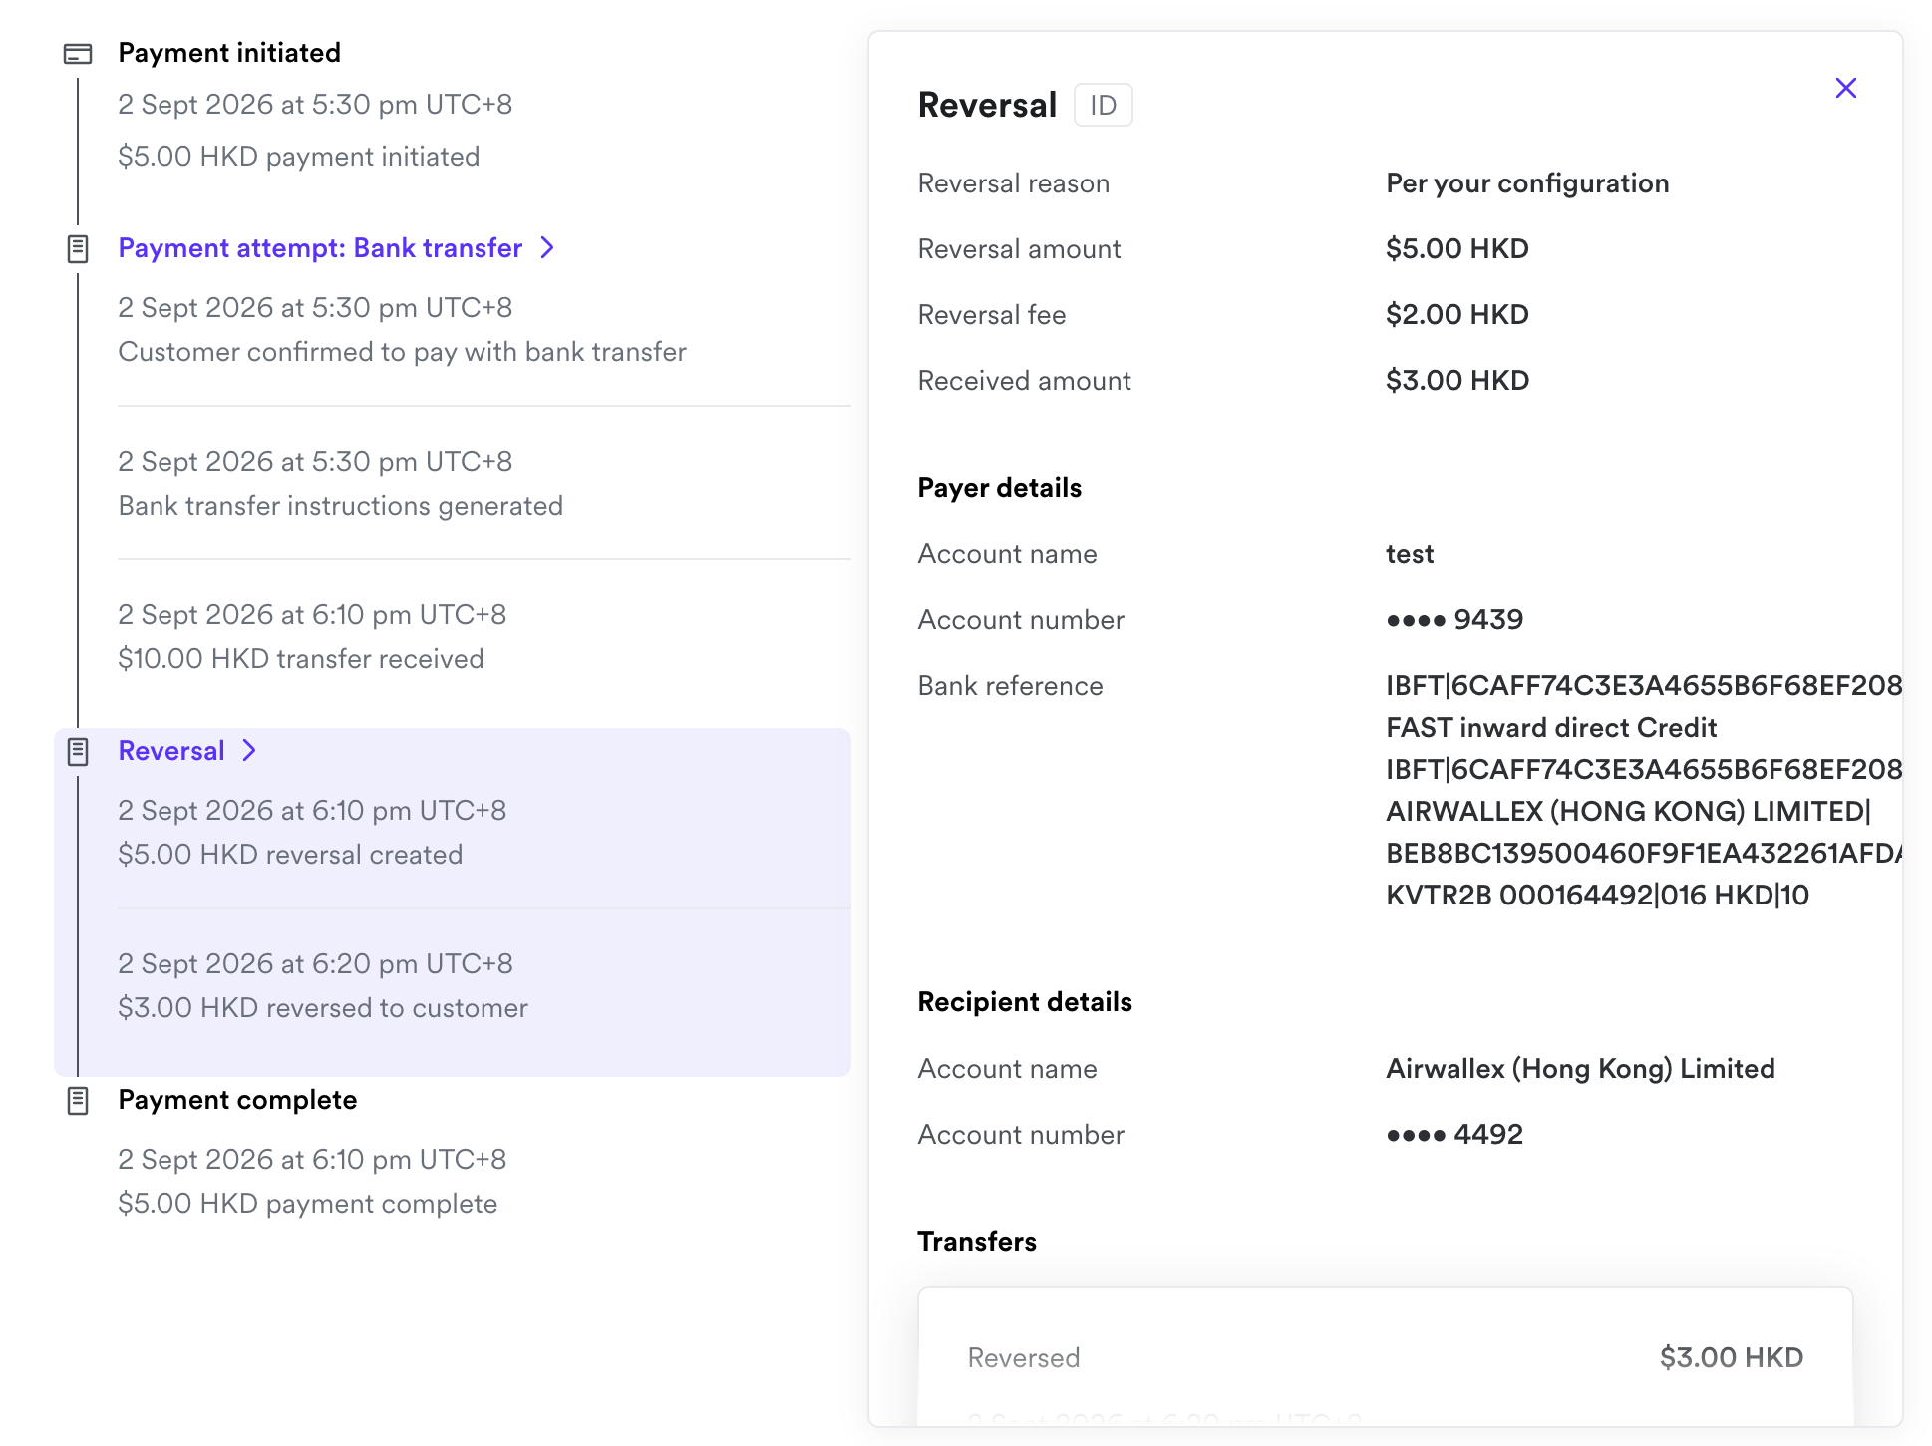The image size is (1932, 1446).
Task: Select the 'Reversal amount' field label
Action: point(1019,249)
